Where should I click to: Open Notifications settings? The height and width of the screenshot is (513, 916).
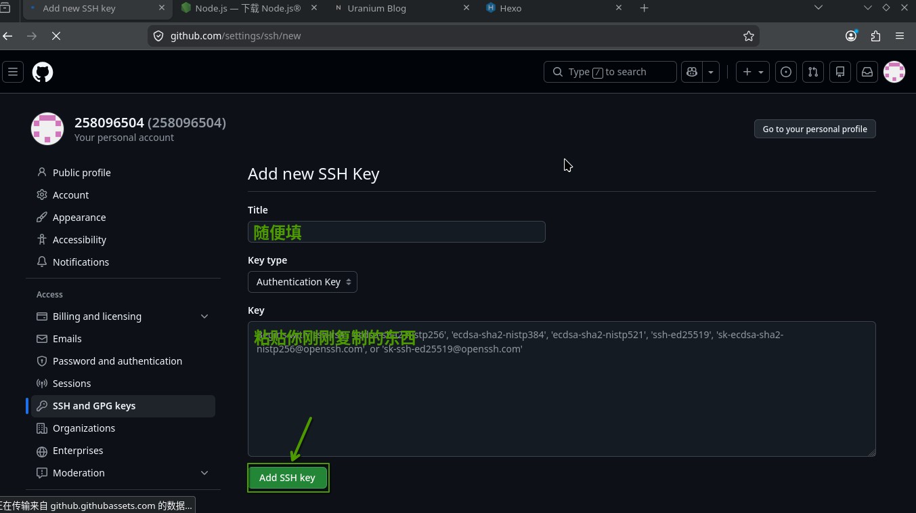click(x=123, y=262)
